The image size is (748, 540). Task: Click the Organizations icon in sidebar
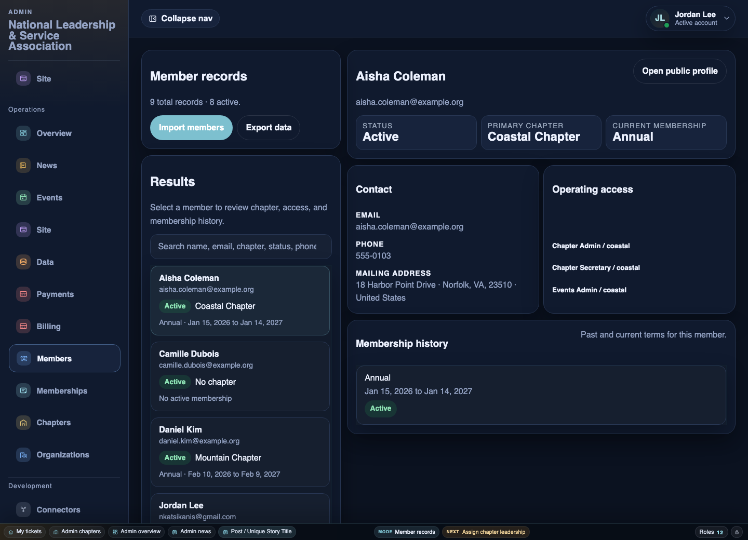(x=23, y=455)
